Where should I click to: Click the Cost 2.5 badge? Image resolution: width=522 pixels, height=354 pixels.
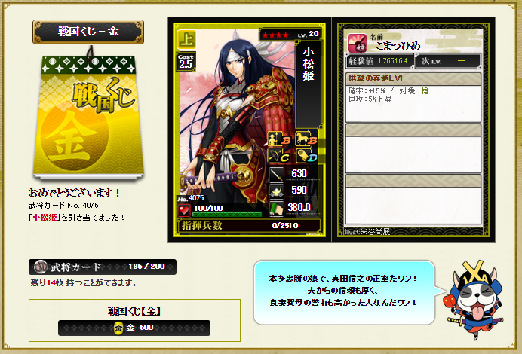click(x=186, y=62)
